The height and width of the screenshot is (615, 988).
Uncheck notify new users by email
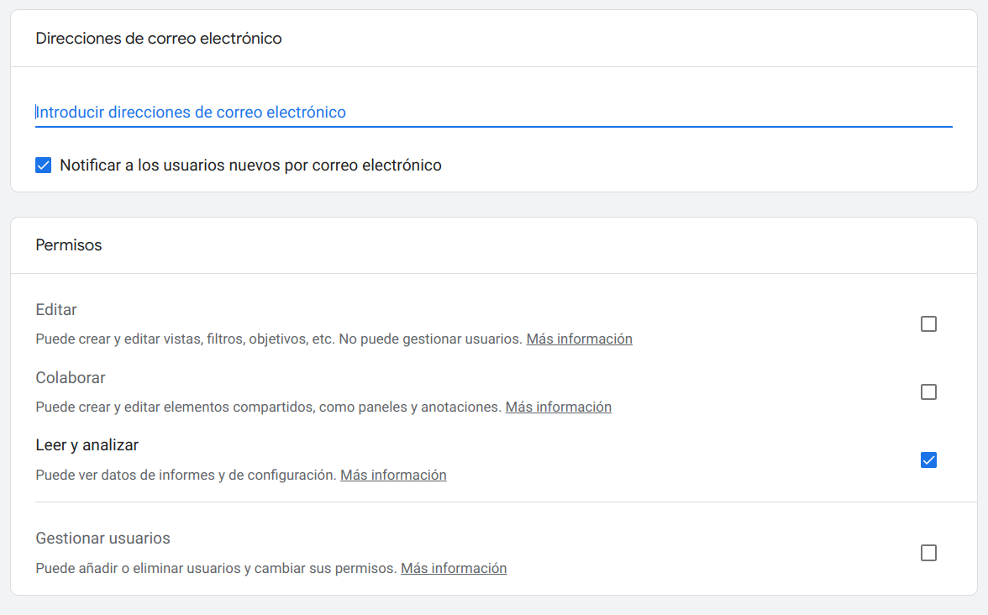pyautogui.click(x=43, y=165)
